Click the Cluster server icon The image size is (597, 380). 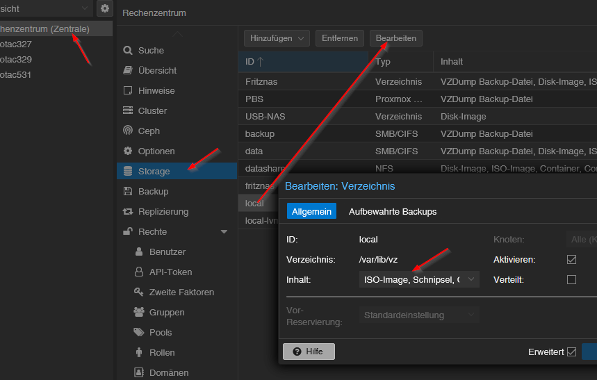[127, 111]
